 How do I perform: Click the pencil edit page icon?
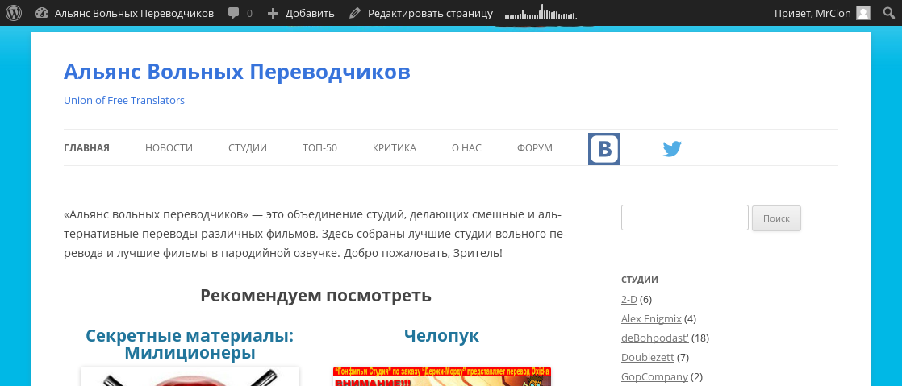pyautogui.click(x=355, y=13)
